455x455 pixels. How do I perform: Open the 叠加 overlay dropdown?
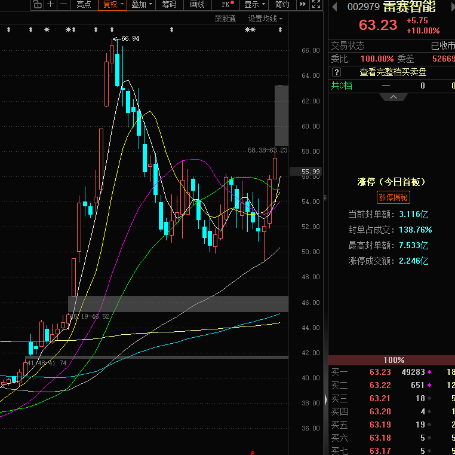[x=142, y=5]
